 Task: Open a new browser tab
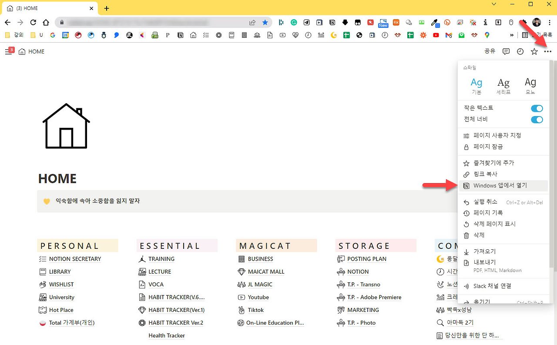pos(107,8)
